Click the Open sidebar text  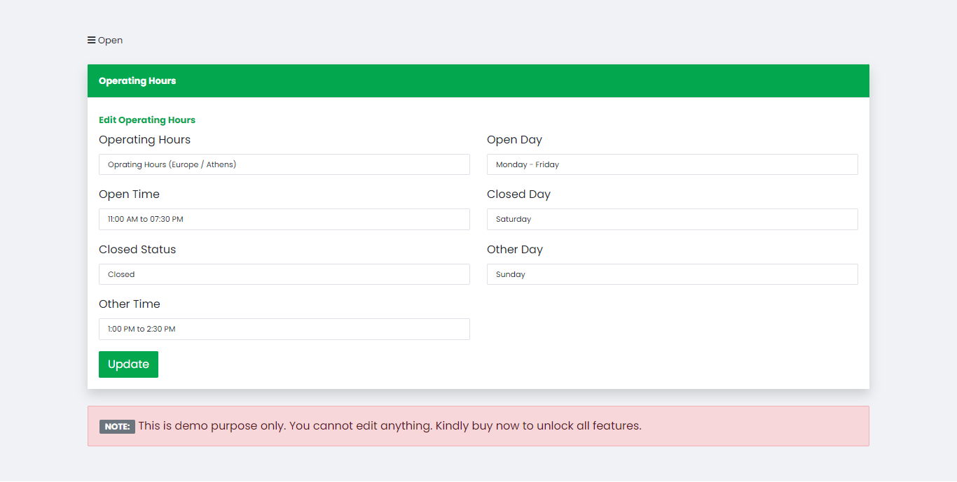(111, 41)
